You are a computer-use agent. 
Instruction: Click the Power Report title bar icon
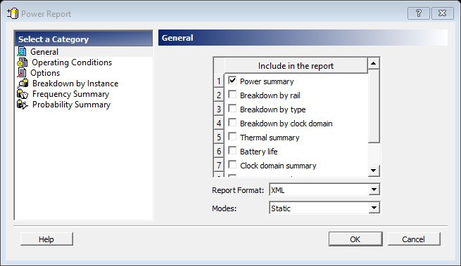[13, 13]
